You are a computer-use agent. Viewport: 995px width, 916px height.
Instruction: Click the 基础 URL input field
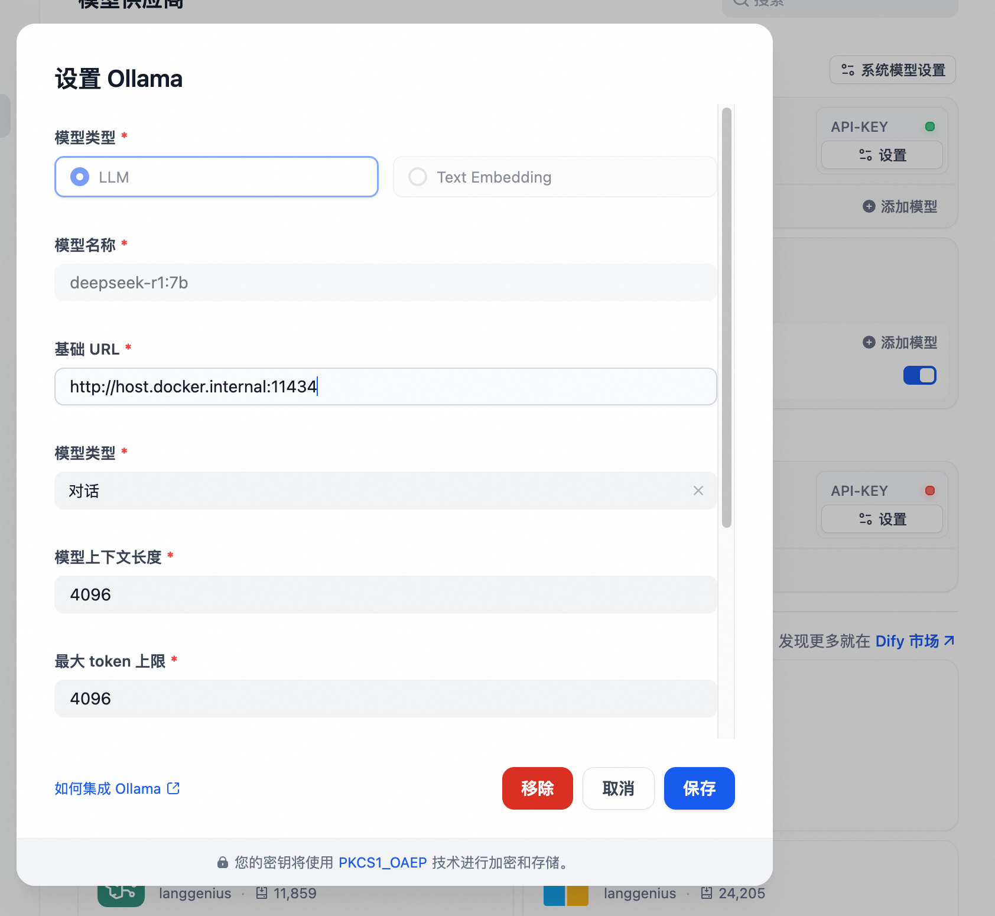(x=385, y=386)
